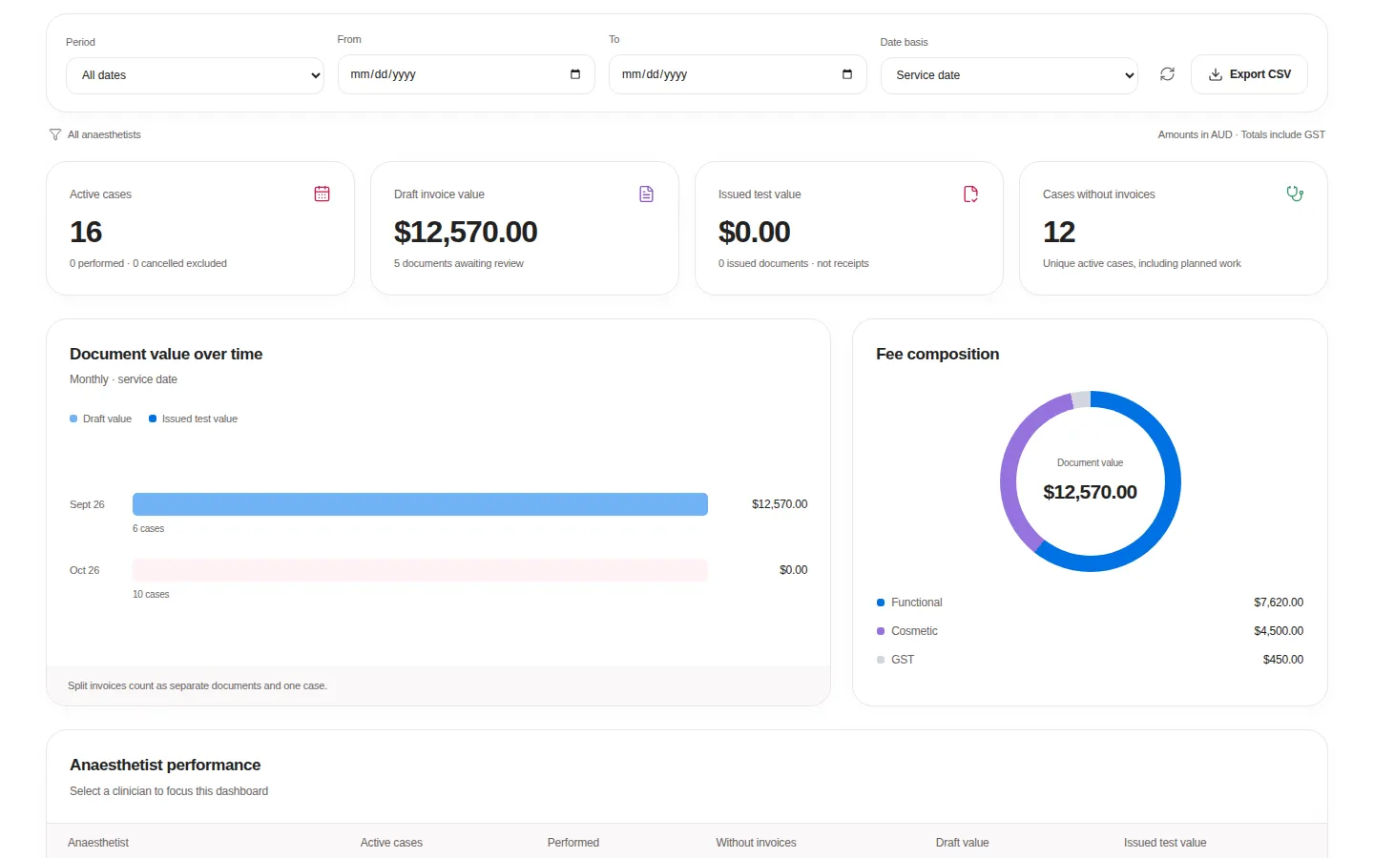Viewport: 1374px width, 858px height.
Task: Click the Export CSV button
Action: 1249,74
